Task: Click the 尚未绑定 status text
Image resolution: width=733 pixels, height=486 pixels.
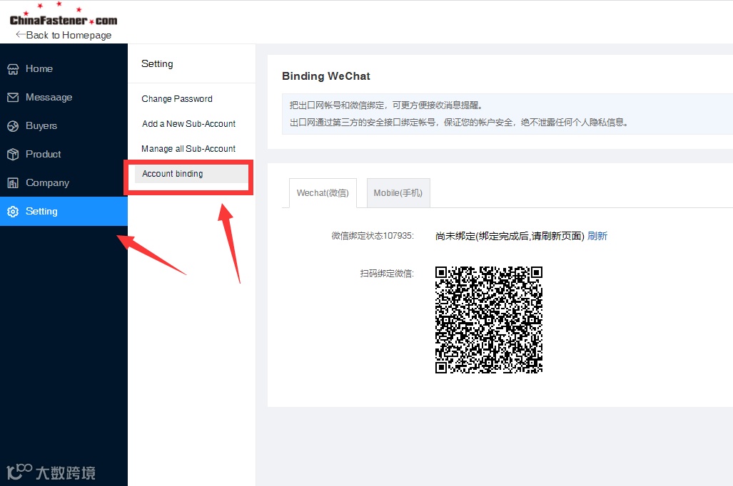Action: [510, 237]
